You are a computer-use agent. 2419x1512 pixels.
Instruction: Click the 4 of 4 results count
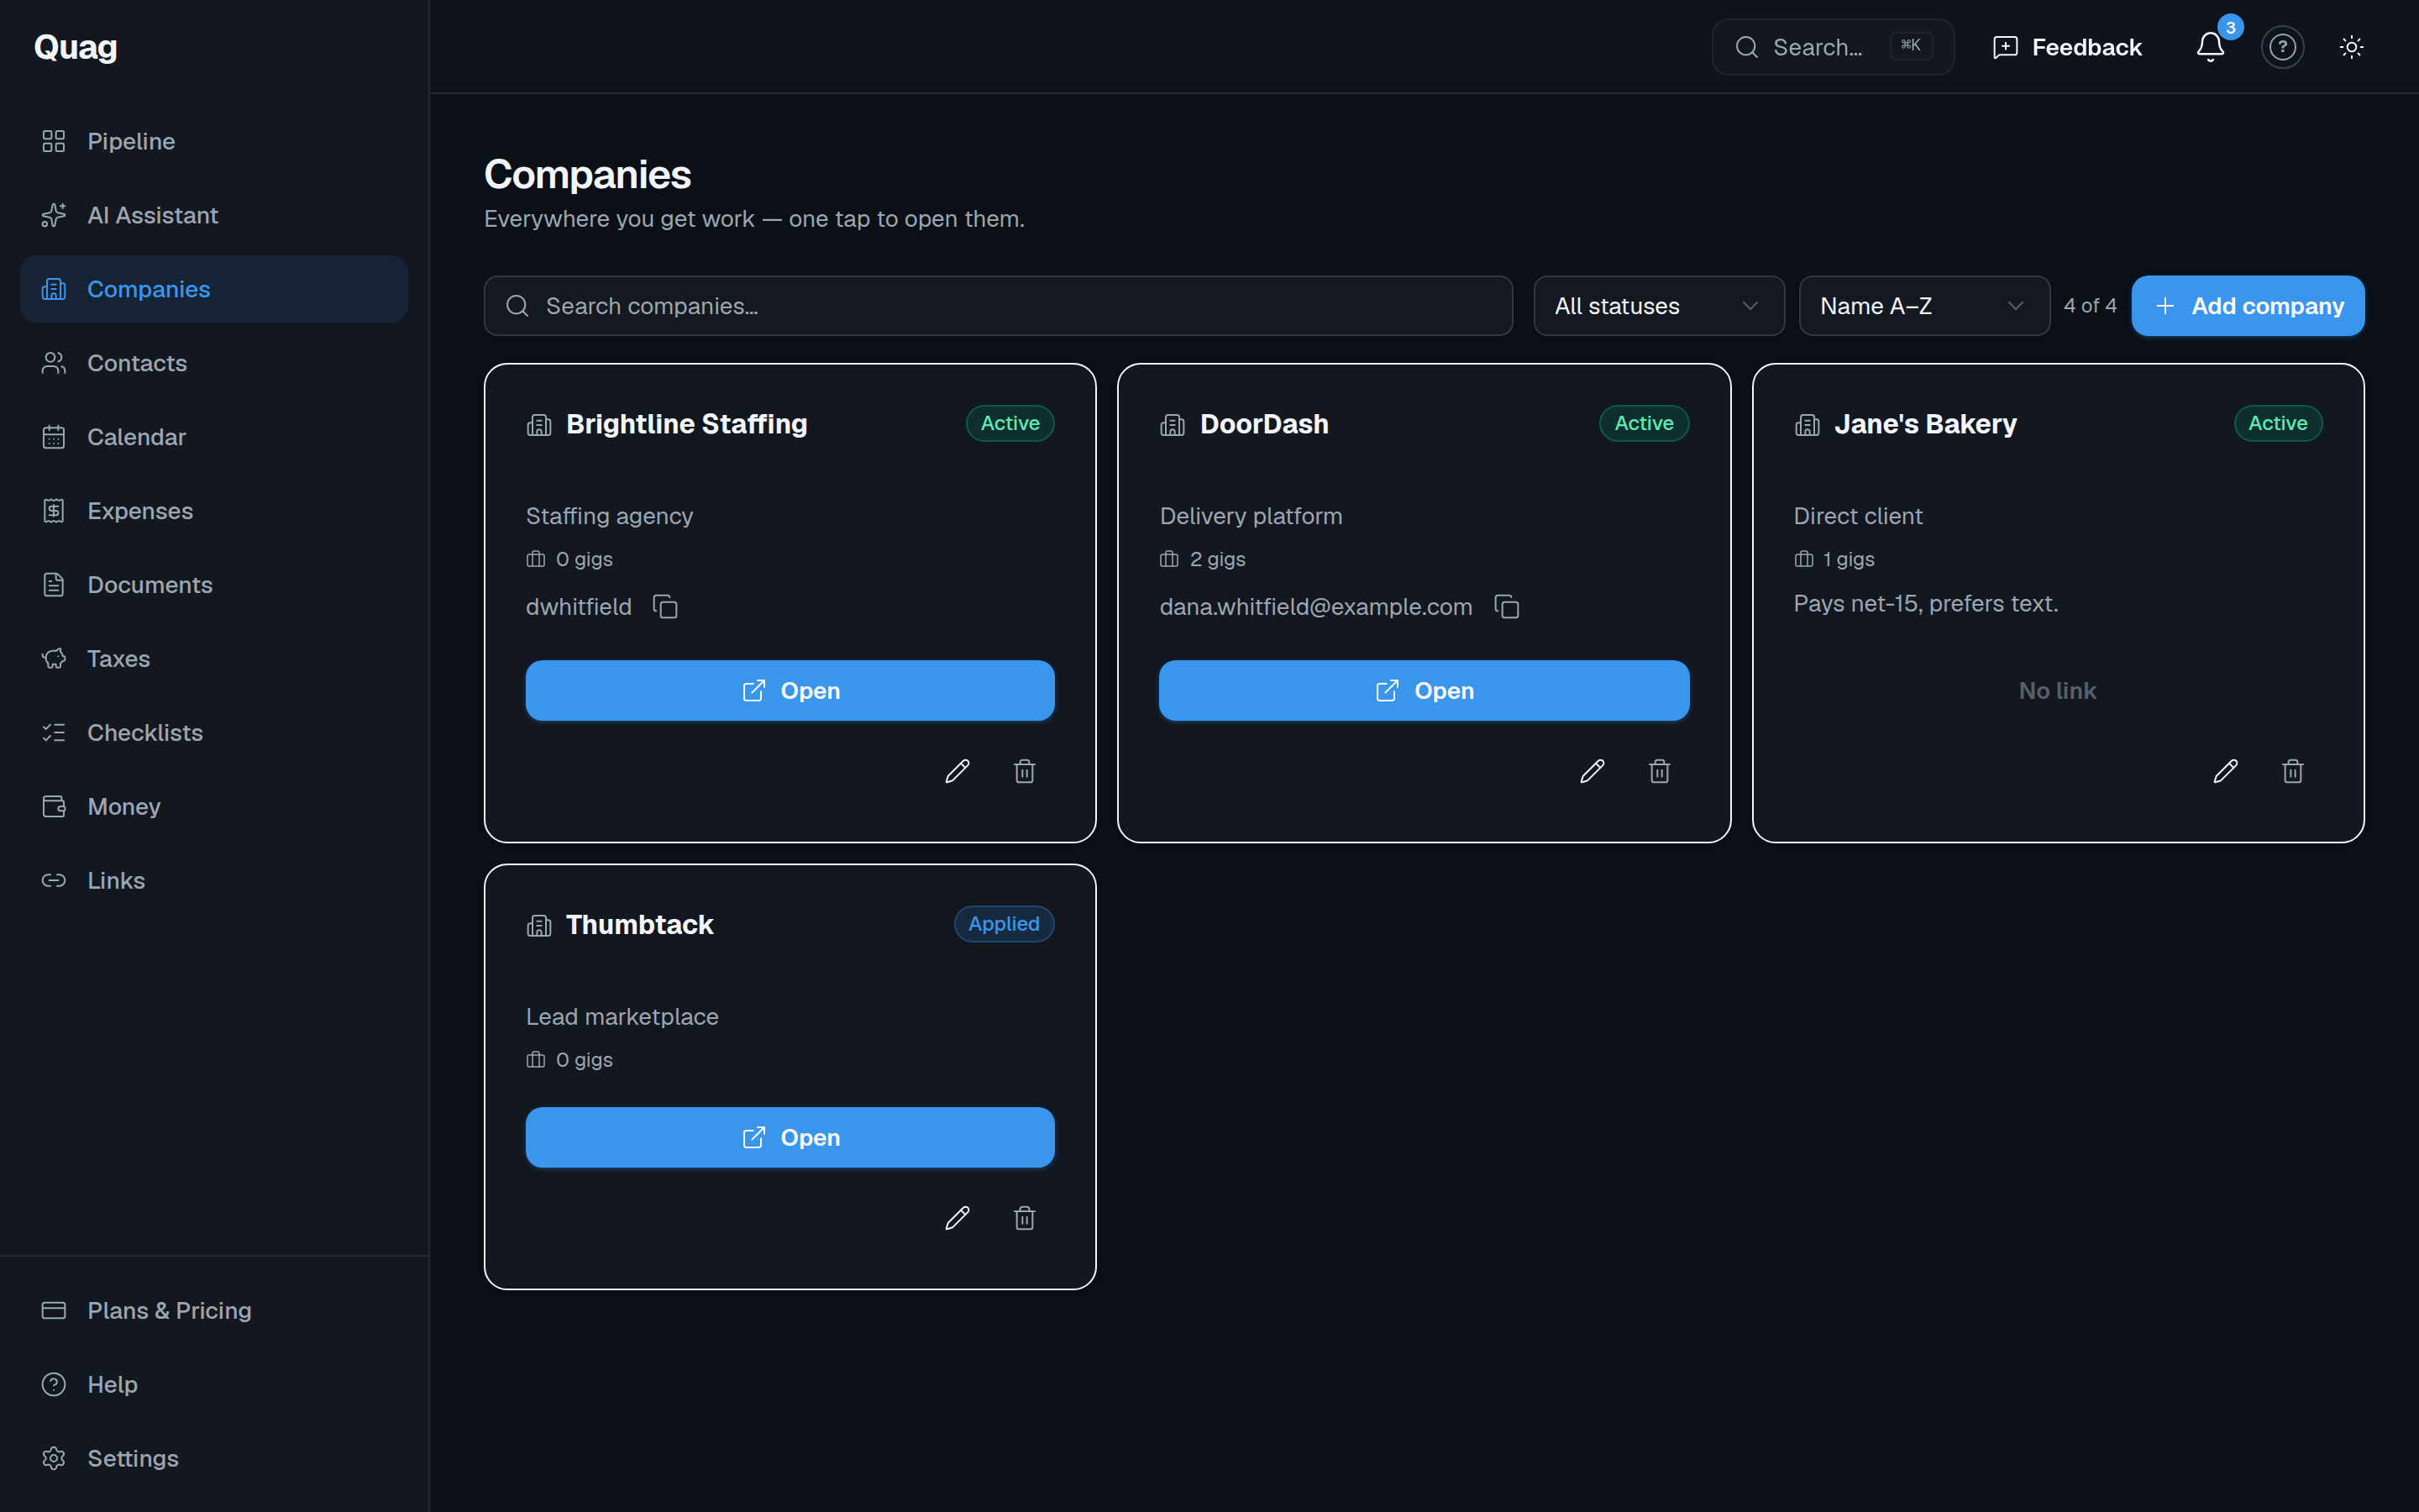(2089, 306)
